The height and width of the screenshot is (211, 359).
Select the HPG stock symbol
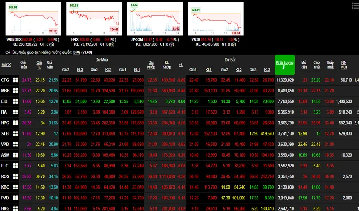[5, 123]
